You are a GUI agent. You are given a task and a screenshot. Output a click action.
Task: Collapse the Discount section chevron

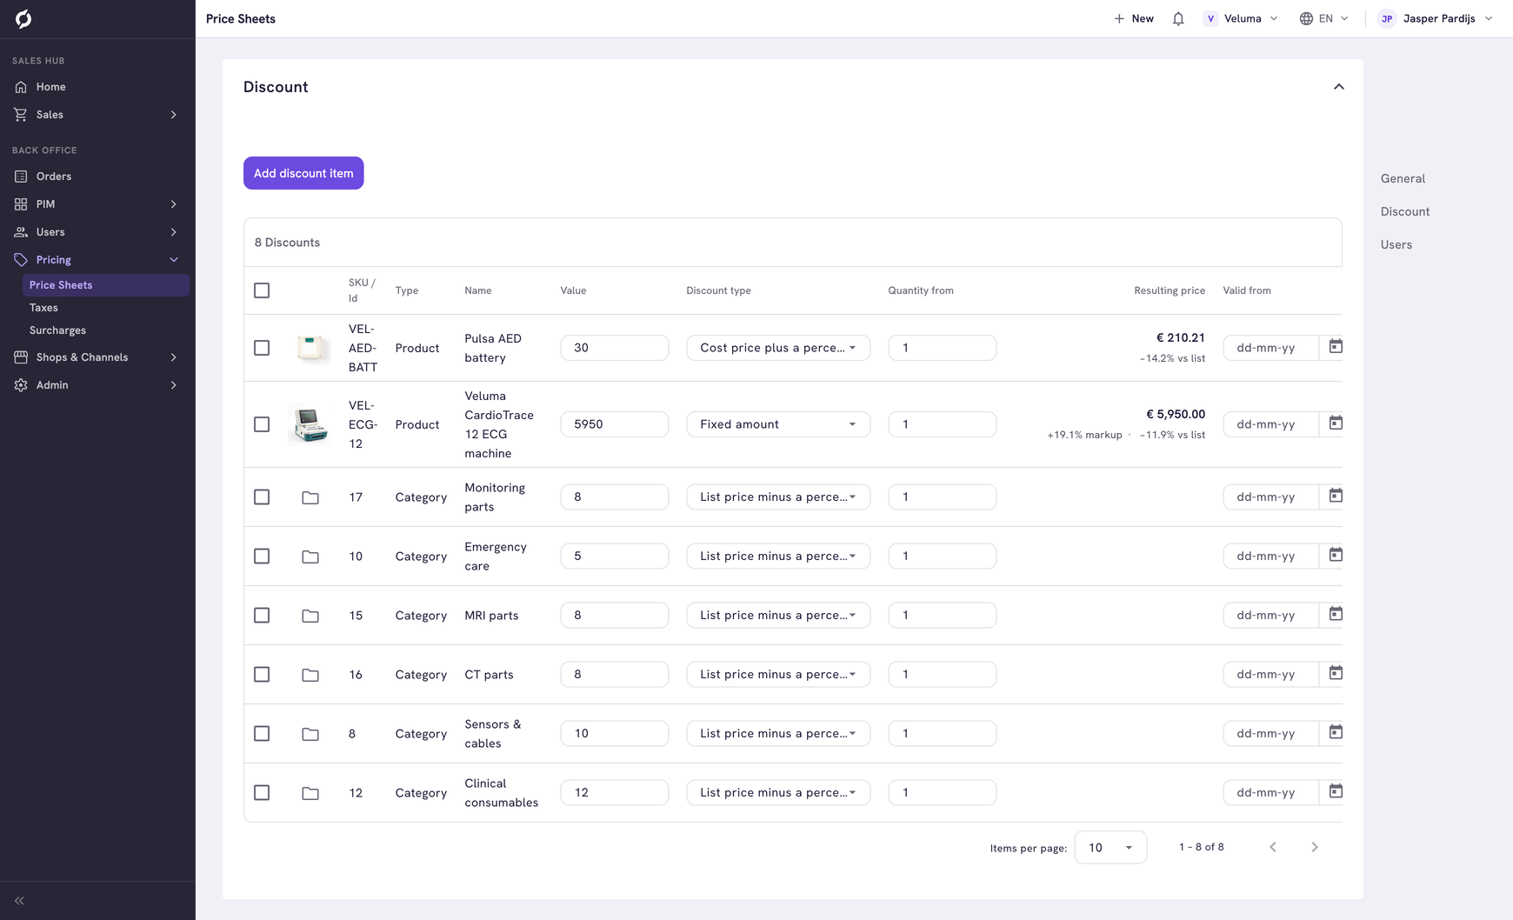(1339, 87)
